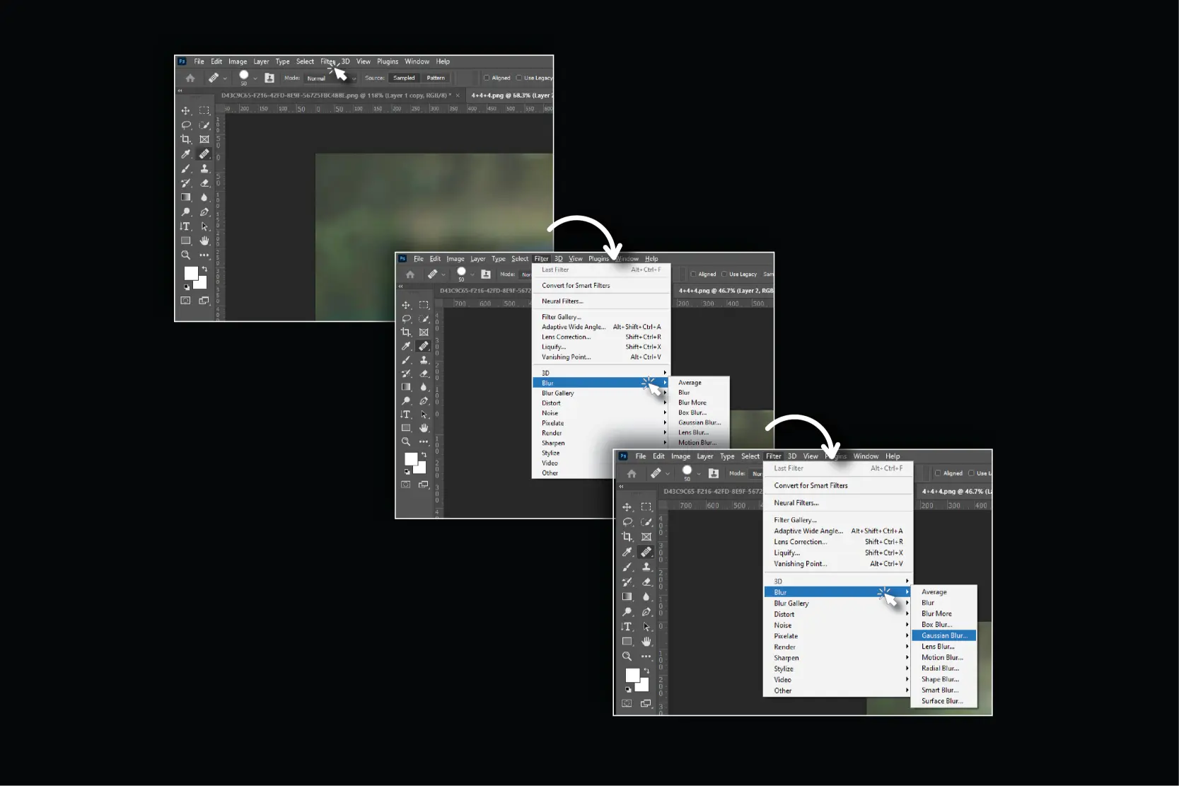Click background color swatch in middle window

pyautogui.click(x=421, y=468)
